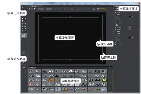Add an outer stroke via 添加

coord(130,29)
